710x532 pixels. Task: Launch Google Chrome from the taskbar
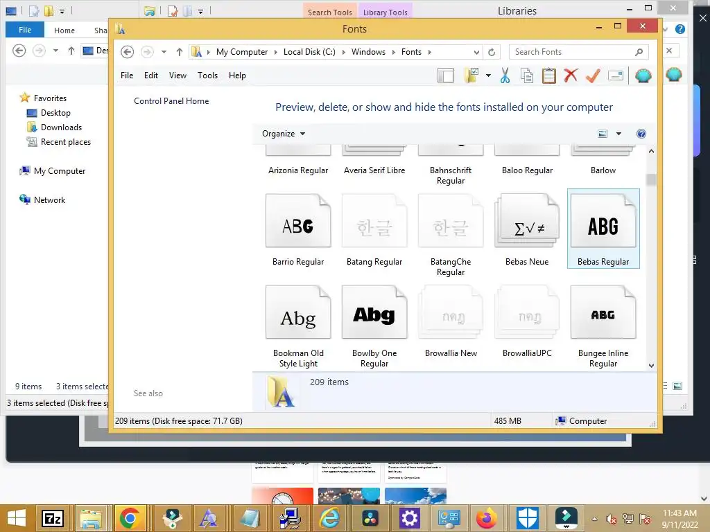tap(130, 518)
